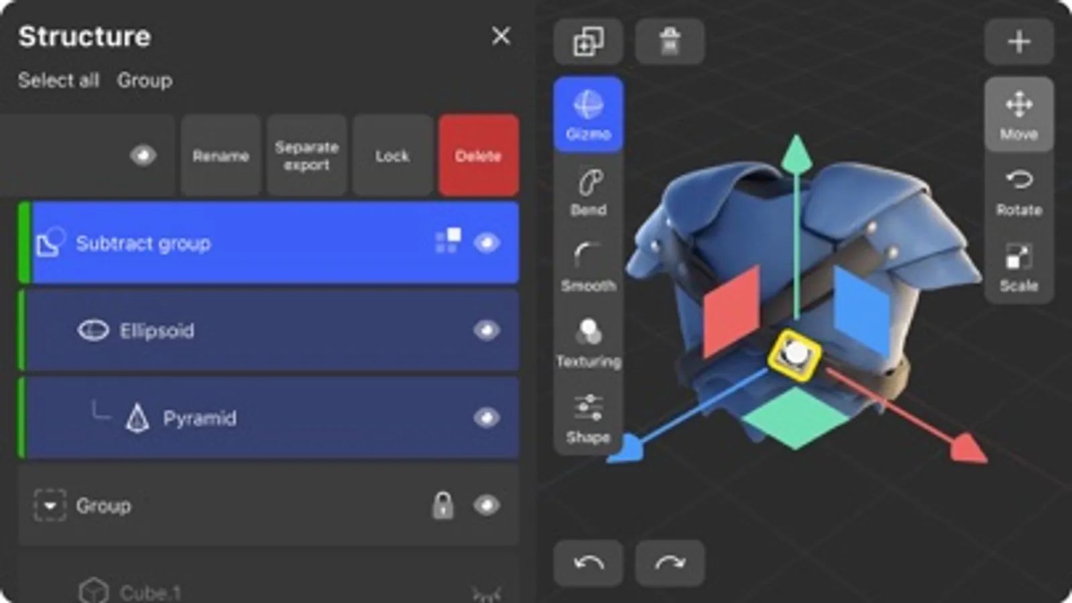Screen dimensions: 1072x603
Task: Click the blue Z-axis gizmo arrow
Action: pos(626,448)
